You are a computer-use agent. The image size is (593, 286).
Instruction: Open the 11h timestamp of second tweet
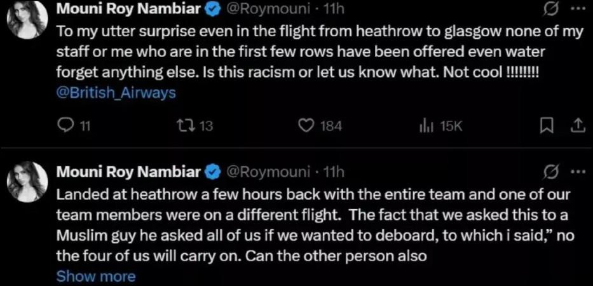tap(333, 172)
